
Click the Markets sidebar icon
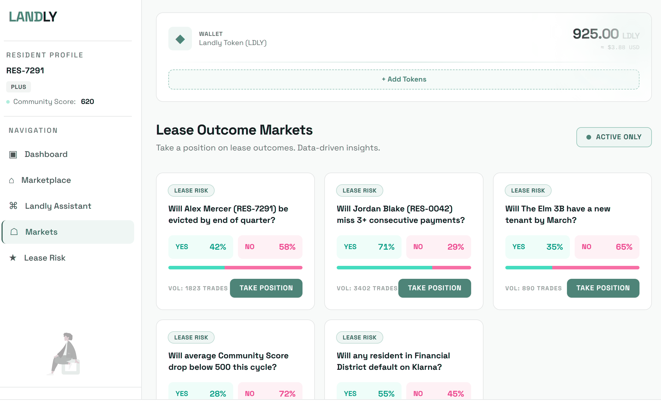[x=14, y=232]
